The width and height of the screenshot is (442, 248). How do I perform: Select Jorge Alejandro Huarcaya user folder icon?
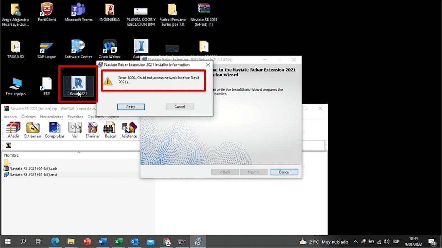[x=15, y=15]
